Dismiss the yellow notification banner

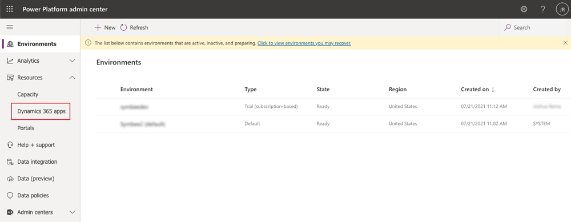(x=565, y=43)
